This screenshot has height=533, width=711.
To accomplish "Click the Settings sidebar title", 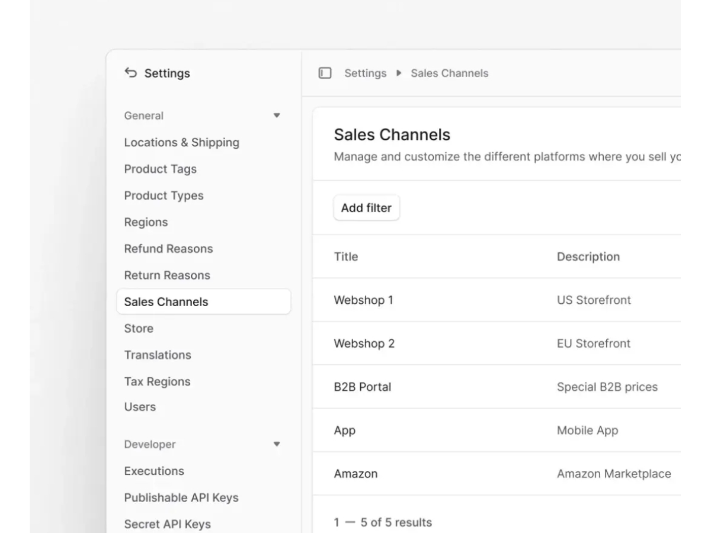I will click(167, 73).
